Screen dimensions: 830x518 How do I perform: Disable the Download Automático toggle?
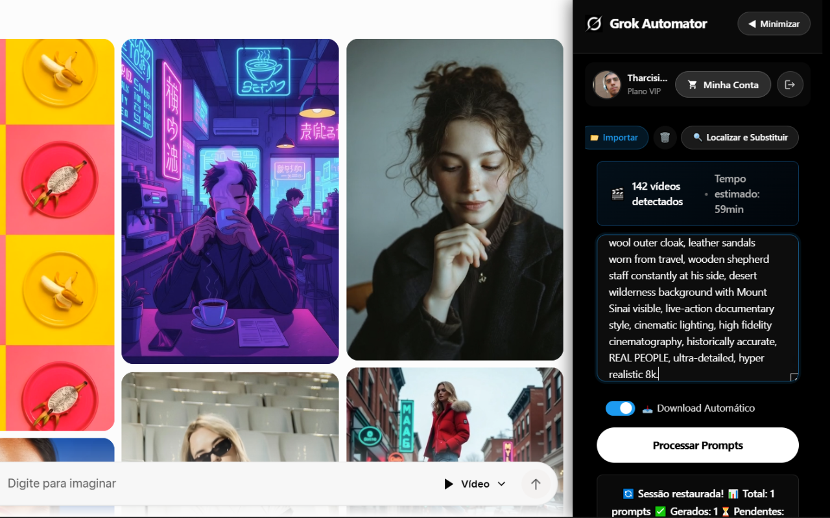[620, 408]
